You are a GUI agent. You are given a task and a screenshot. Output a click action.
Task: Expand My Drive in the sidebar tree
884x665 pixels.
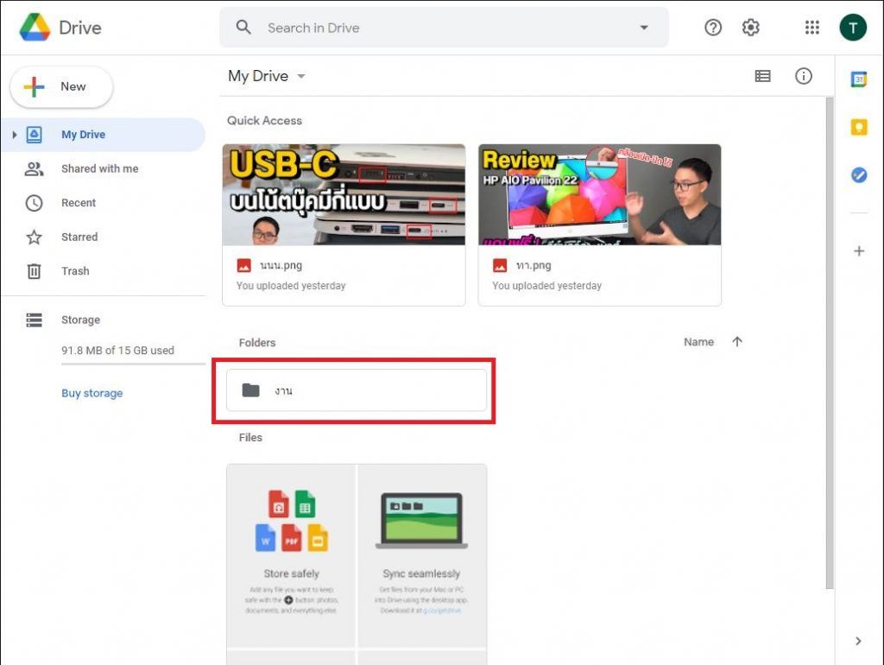(16, 134)
